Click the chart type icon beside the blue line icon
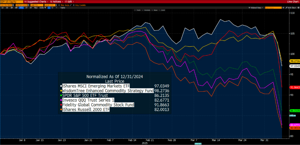 coord(52,8)
